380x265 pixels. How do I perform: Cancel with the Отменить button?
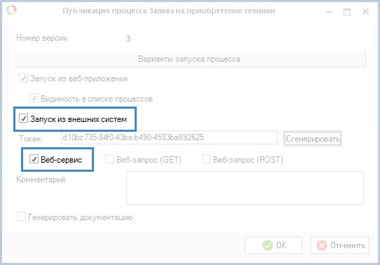pos(340,245)
